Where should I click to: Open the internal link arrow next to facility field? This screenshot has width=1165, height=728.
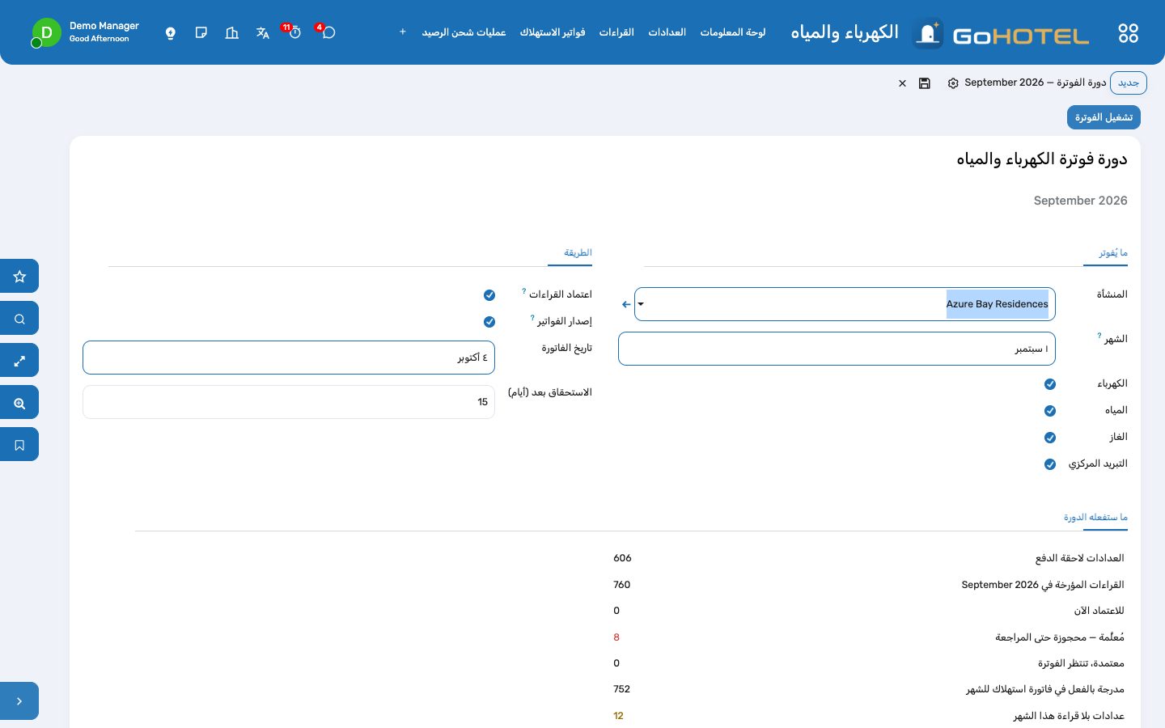point(626,305)
